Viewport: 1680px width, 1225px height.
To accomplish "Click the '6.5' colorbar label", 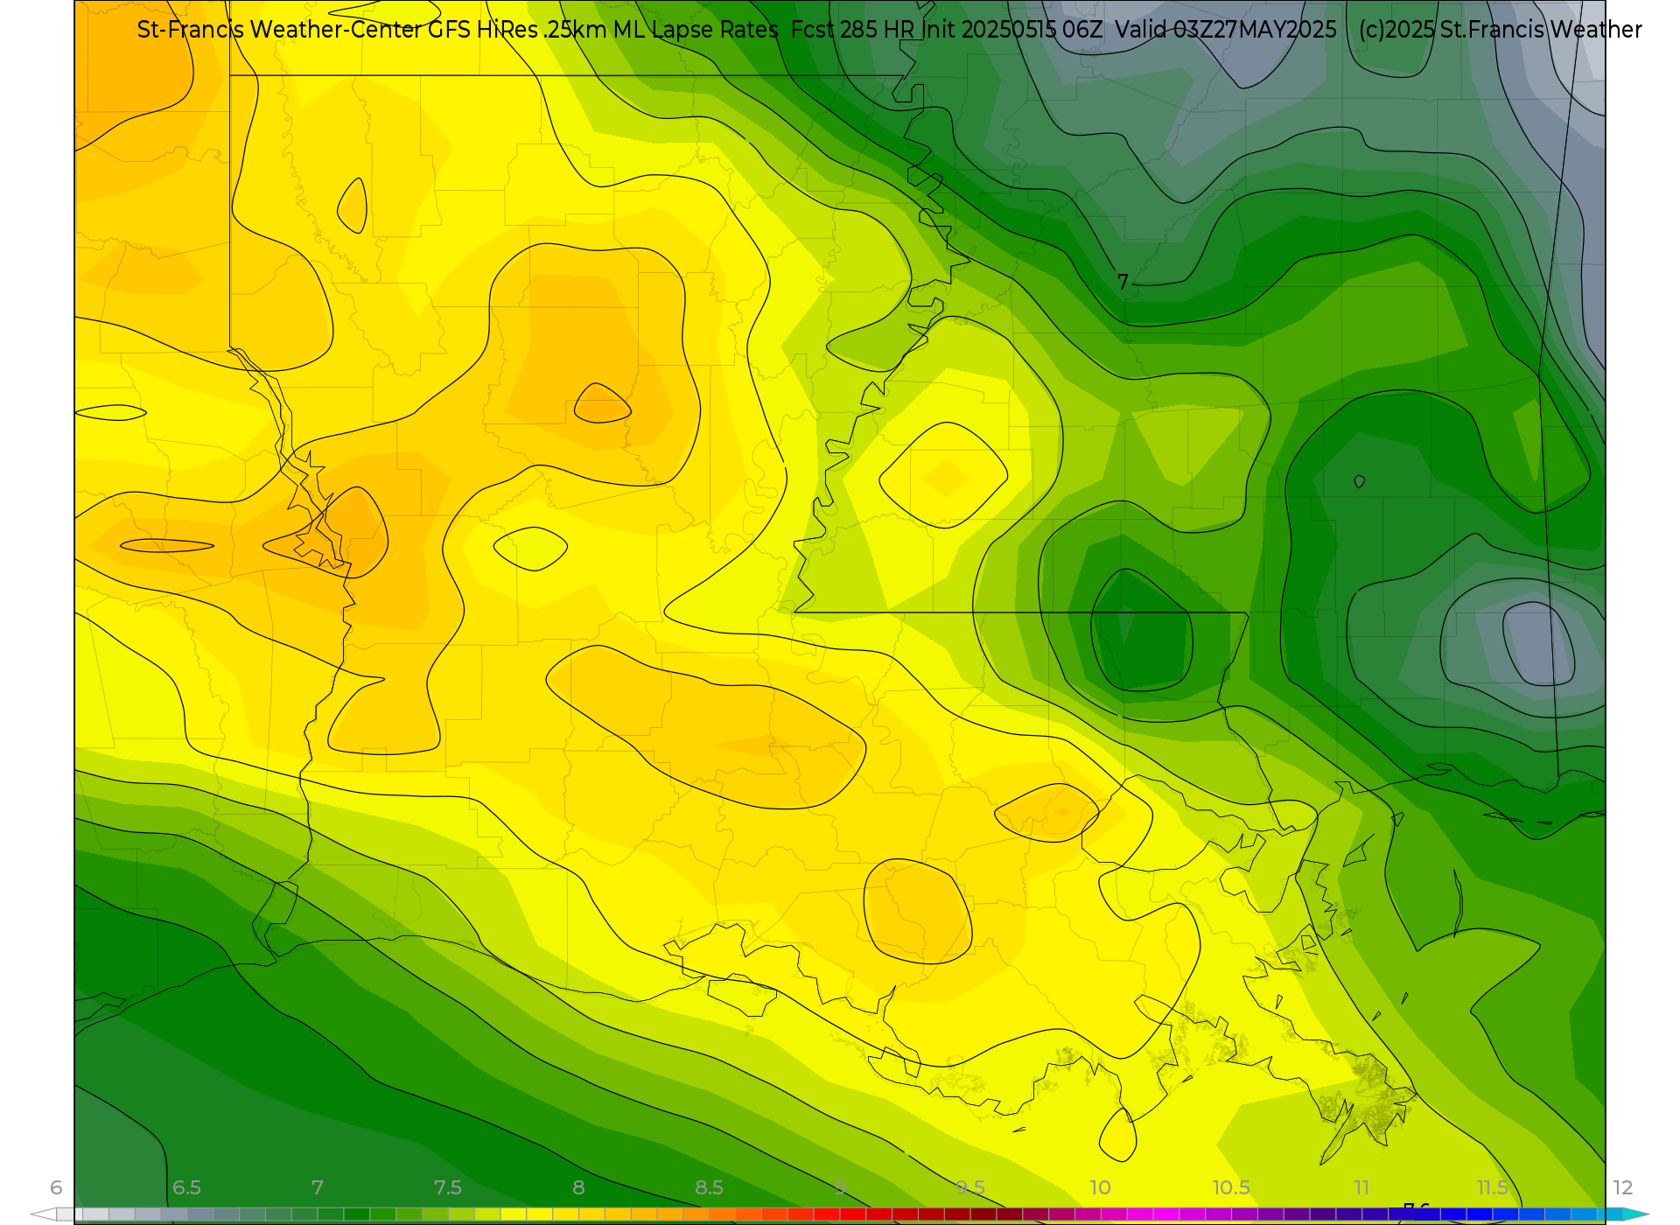I will [186, 1187].
